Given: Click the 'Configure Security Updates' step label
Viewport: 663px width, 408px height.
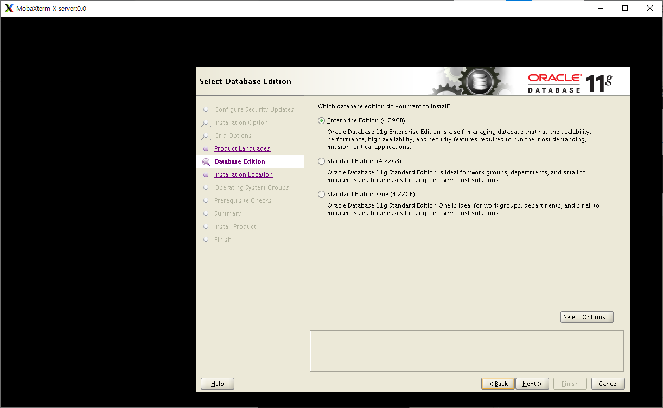Looking at the screenshot, I should (x=254, y=109).
